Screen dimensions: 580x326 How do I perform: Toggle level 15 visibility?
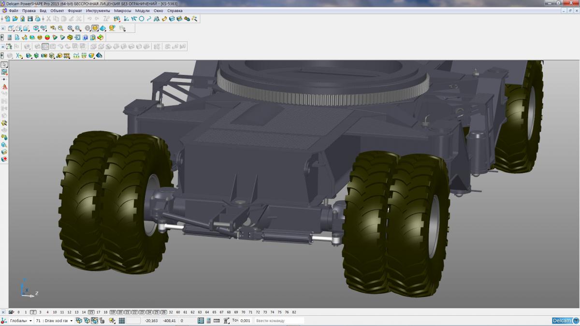91,312
